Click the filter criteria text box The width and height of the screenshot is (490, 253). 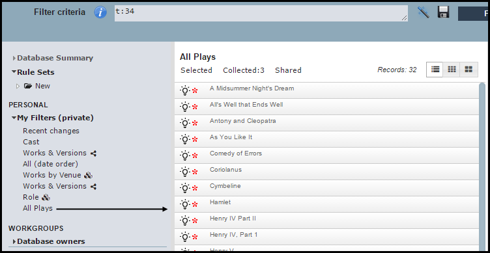261,14
